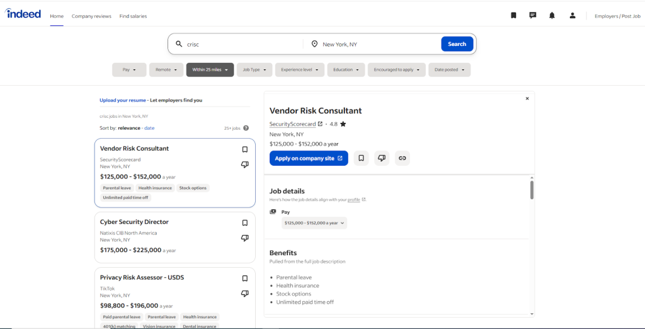Click not interested button in details panel

(x=382, y=158)
